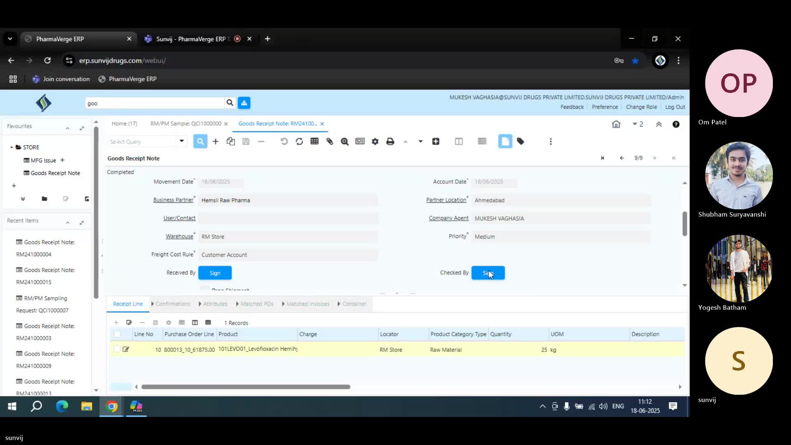This screenshot has width=791, height=445.
Task: Open Goods Receipt Note under STORE favourites
Action: (52, 173)
